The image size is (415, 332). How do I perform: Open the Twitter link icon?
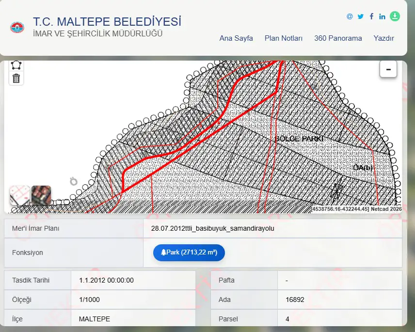[x=361, y=16]
